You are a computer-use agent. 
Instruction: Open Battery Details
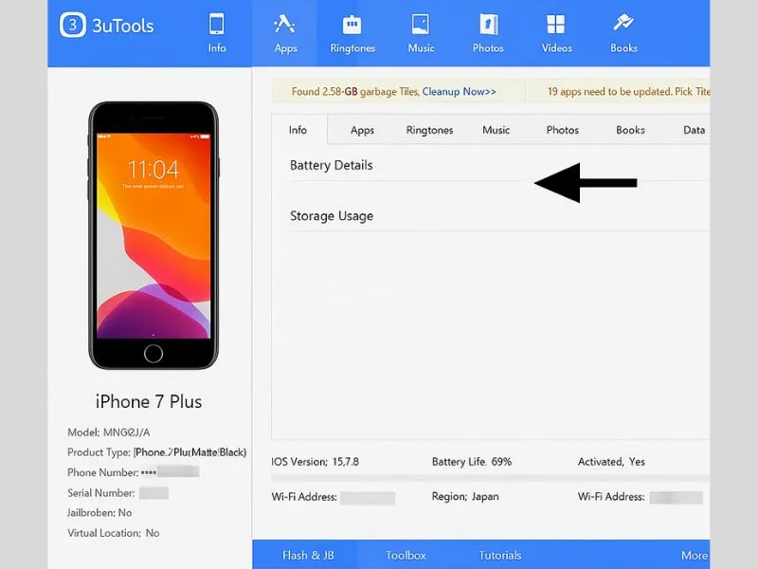(331, 165)
